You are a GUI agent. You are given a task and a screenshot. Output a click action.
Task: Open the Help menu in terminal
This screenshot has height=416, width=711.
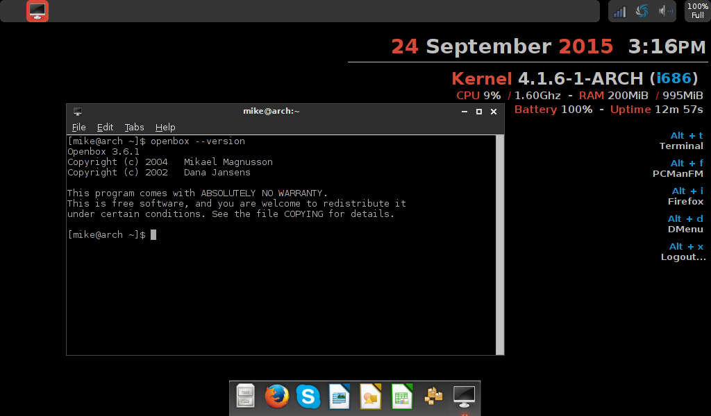point(165,127)
